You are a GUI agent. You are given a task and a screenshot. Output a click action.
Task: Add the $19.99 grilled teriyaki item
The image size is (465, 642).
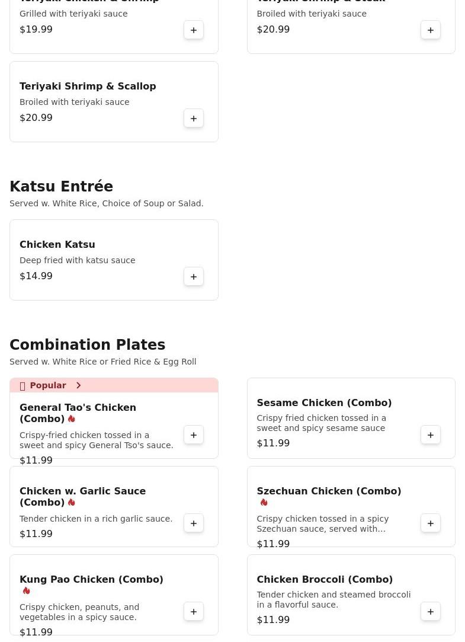(x=194, y=30)
